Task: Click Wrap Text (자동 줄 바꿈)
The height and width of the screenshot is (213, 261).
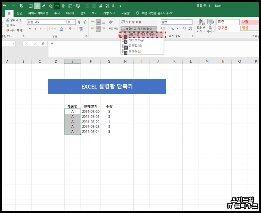Action: tap(131, 22)
